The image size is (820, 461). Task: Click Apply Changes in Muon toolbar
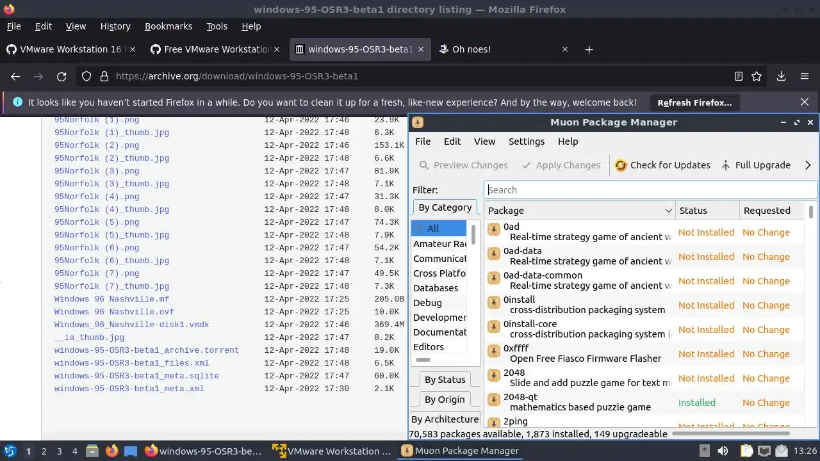point(561,165)
